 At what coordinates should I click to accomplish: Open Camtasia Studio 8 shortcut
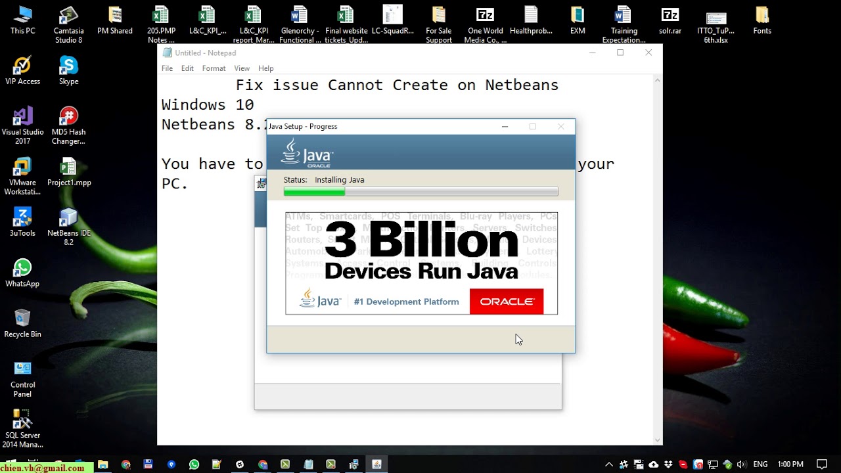click(x=68, y=25)
